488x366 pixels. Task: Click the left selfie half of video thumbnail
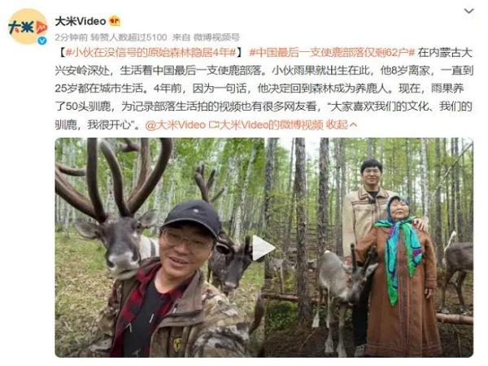coord(159,247)
